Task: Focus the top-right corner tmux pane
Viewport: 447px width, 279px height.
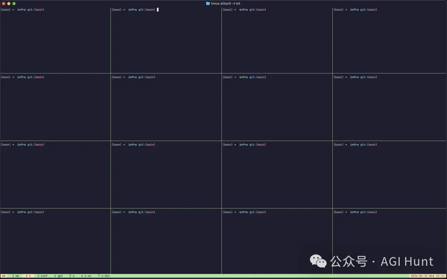Action: [x=389, y=41]
